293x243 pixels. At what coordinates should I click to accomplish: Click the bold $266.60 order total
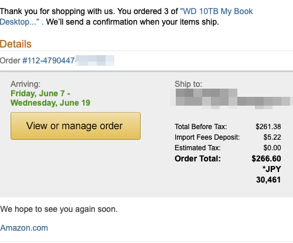(266, 158)
